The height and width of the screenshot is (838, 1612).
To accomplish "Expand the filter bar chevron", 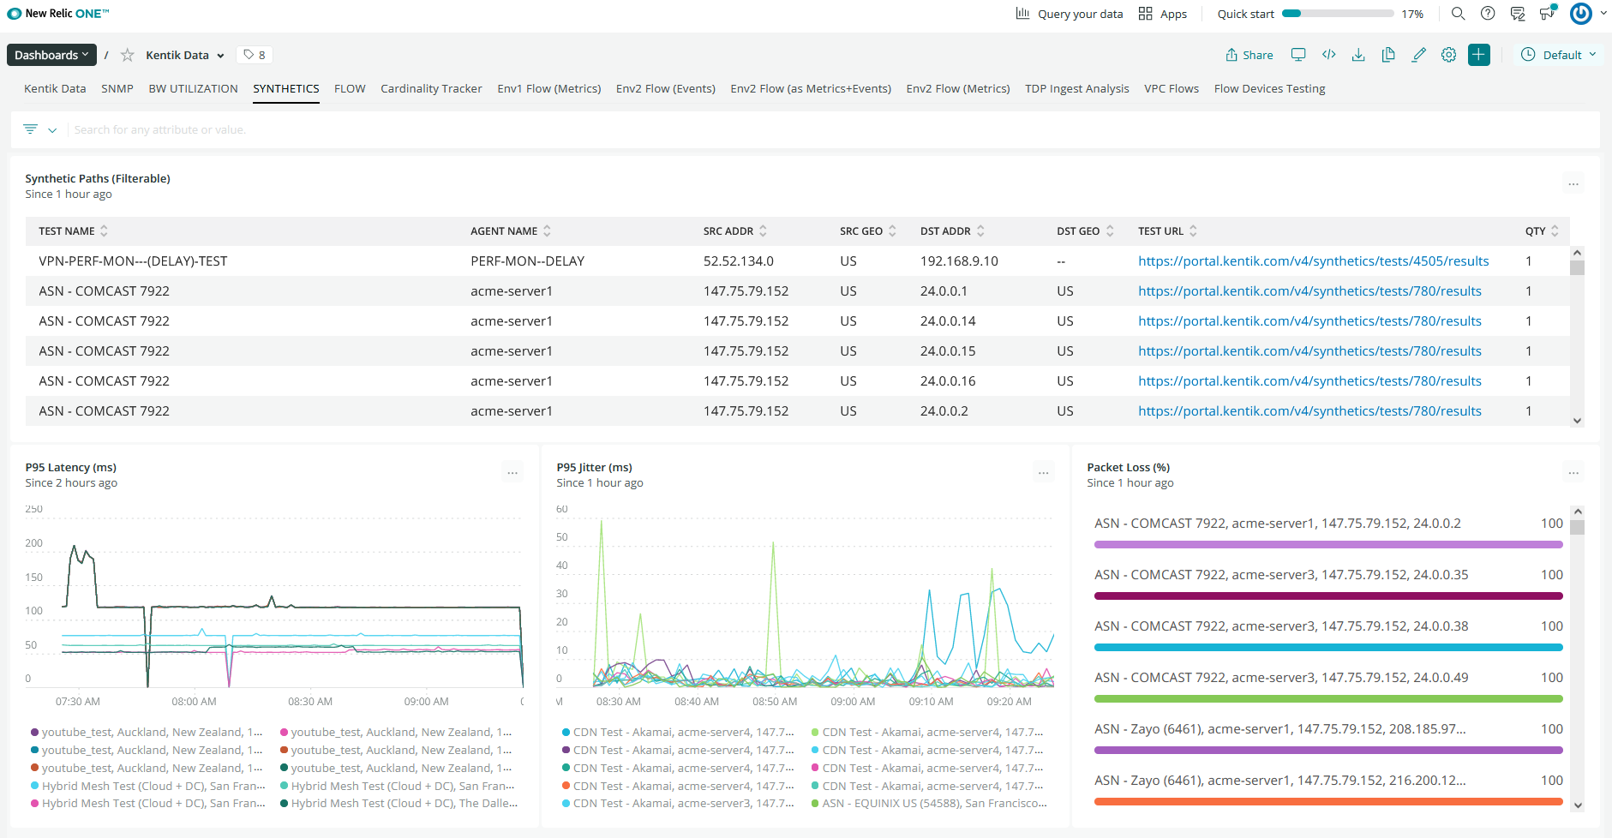I will [52, 130].
